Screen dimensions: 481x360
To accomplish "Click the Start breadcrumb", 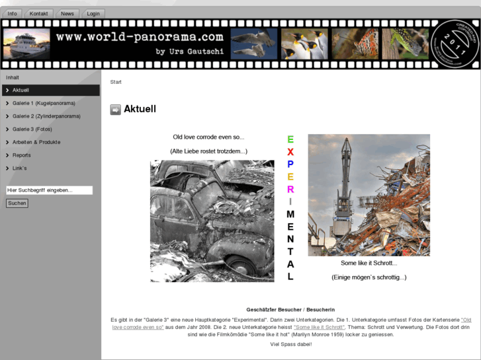I will pyautogui.click(x=116, y=82).
